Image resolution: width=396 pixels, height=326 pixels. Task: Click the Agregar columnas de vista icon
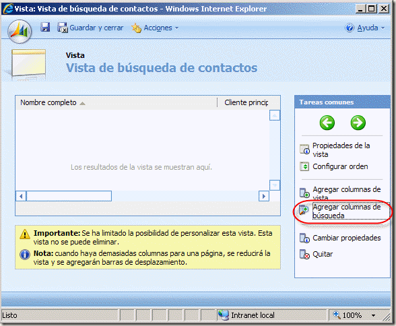pyautogui.click(x=304, y=193)
